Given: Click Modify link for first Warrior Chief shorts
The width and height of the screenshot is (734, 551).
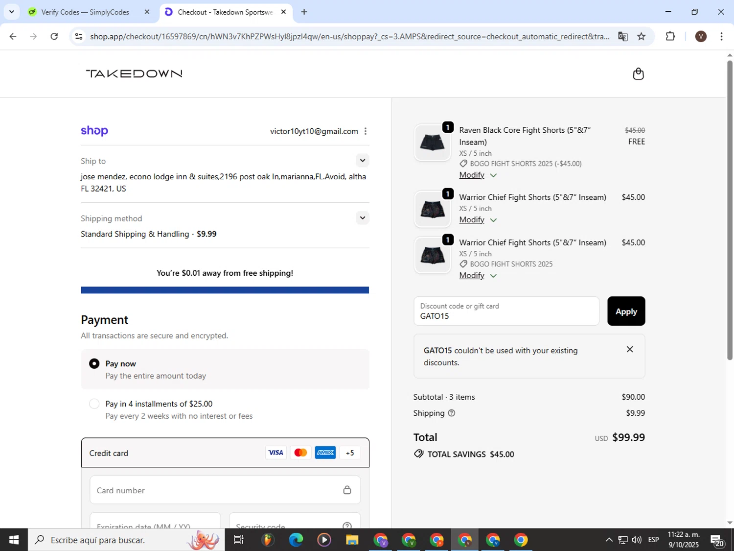Looking at the screenshot, I should click(472, 219).
